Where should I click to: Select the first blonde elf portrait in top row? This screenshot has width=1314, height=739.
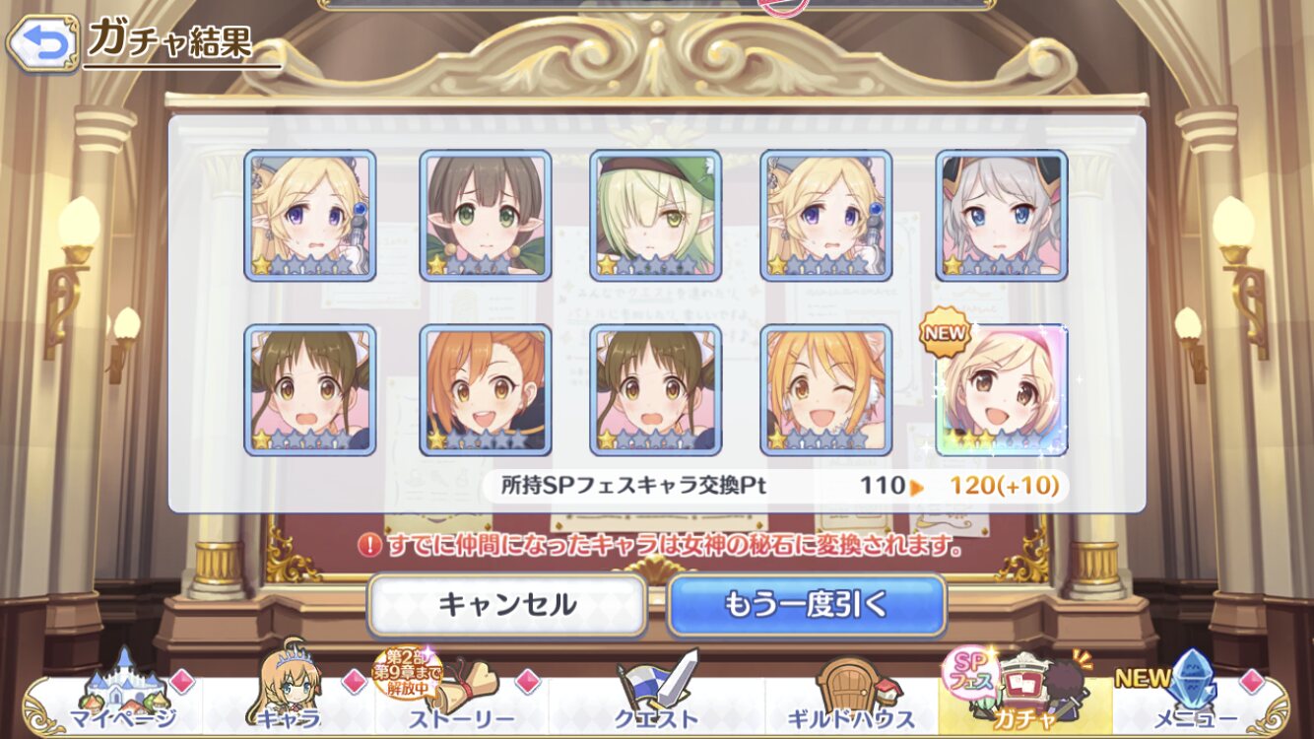pos(310,216)
